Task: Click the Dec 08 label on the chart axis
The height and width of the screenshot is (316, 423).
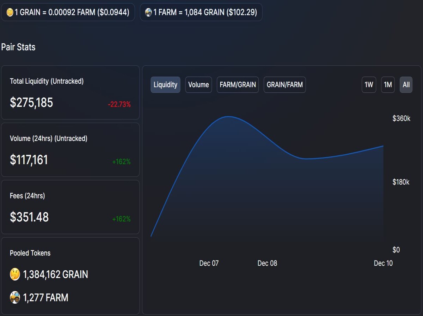Action: coord(267,263)
